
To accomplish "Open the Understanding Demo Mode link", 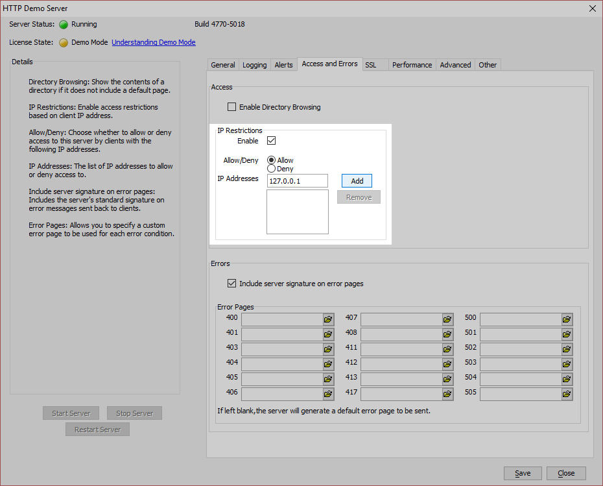I will click(154, 42).
